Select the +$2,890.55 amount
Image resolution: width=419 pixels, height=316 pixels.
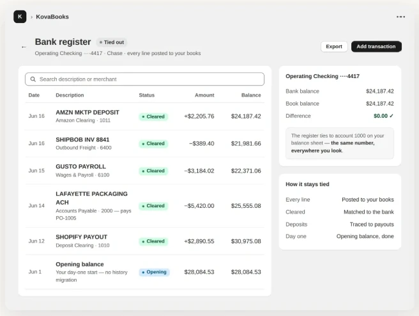tap(199, 241)
